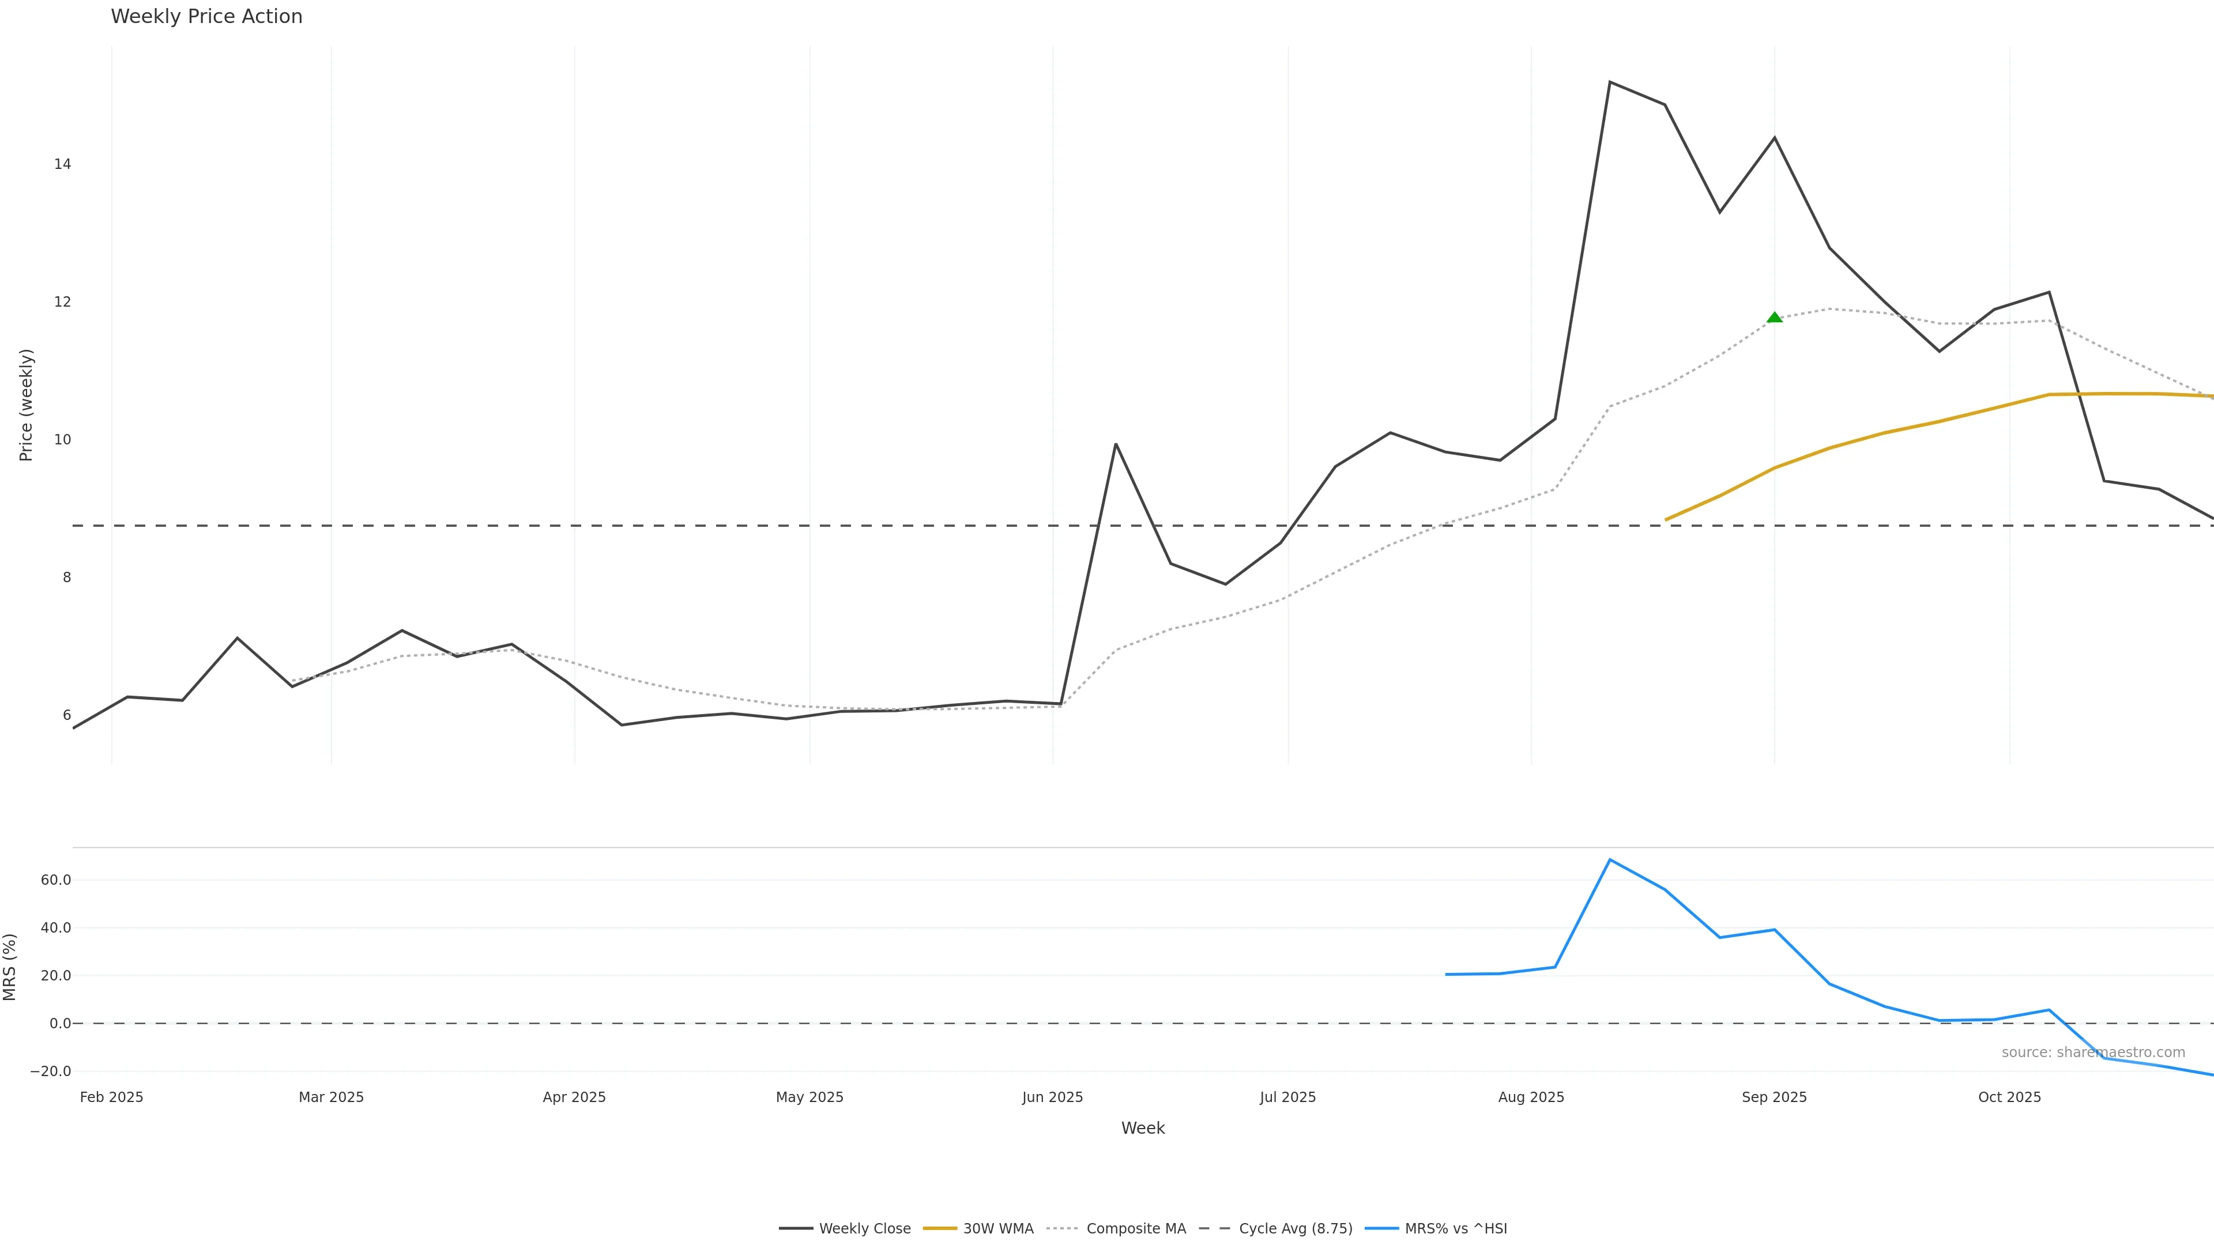Click the −20.0 MRS axis tick label

point(51,1072)
